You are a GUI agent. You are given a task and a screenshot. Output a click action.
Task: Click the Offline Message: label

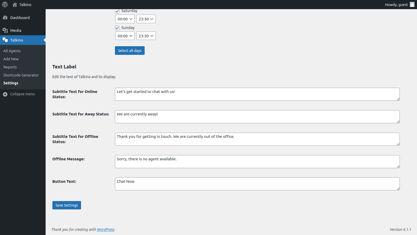point(69,159)
